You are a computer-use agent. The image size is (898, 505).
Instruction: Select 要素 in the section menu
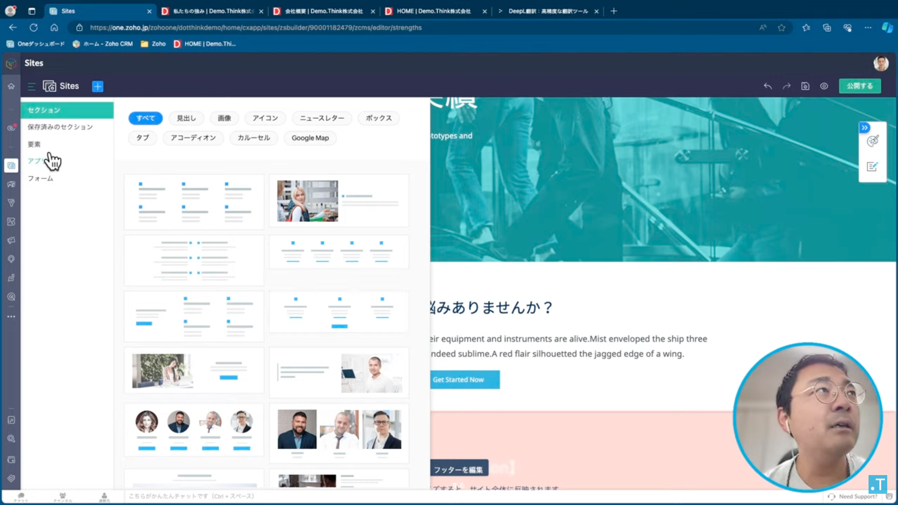[x=34, y=144]
